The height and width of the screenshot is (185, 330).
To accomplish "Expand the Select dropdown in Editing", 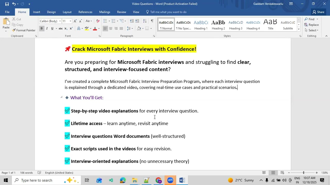I will click(x=318, y=30).
